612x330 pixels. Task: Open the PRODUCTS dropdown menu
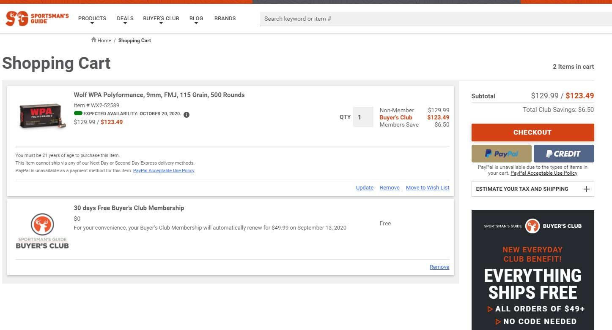point(92,20)
